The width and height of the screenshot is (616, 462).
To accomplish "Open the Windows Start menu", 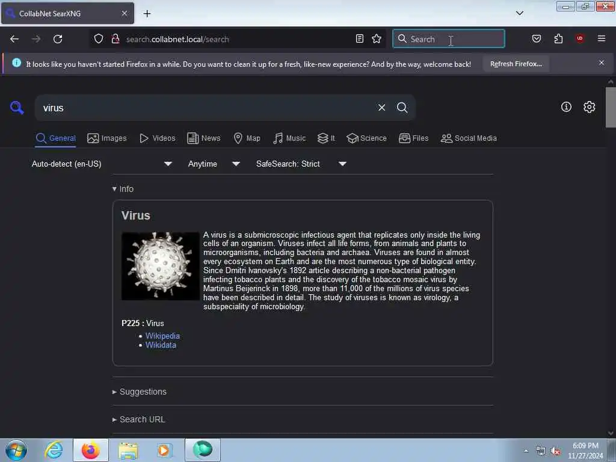I will click(x=16, y=450).
